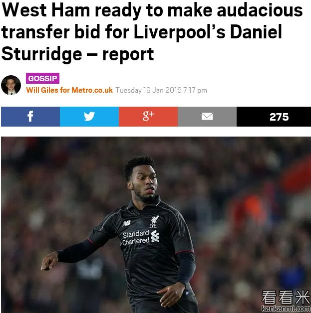Open the GOSSIP category tag
311x313 pixels.
pos(42,78)
